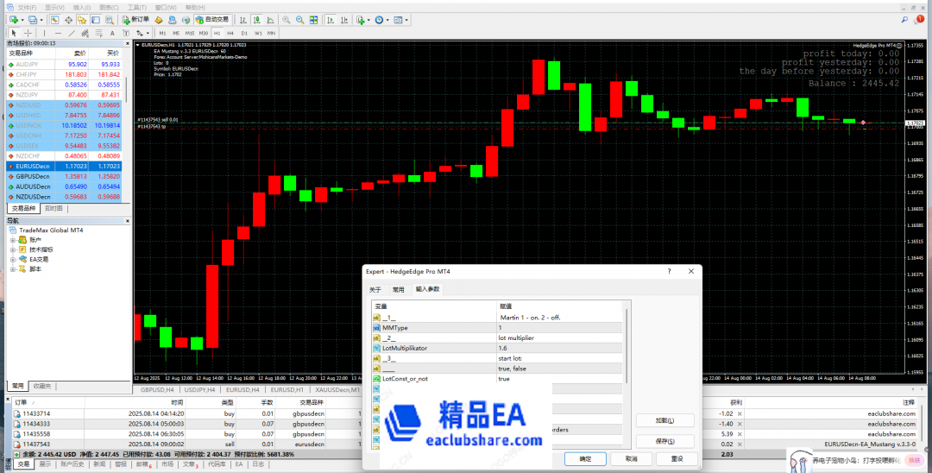Screen dimensions: 932x473
Task: Toggle the AutoTrading (自动交易) button
Action: [x=211, y=19]
